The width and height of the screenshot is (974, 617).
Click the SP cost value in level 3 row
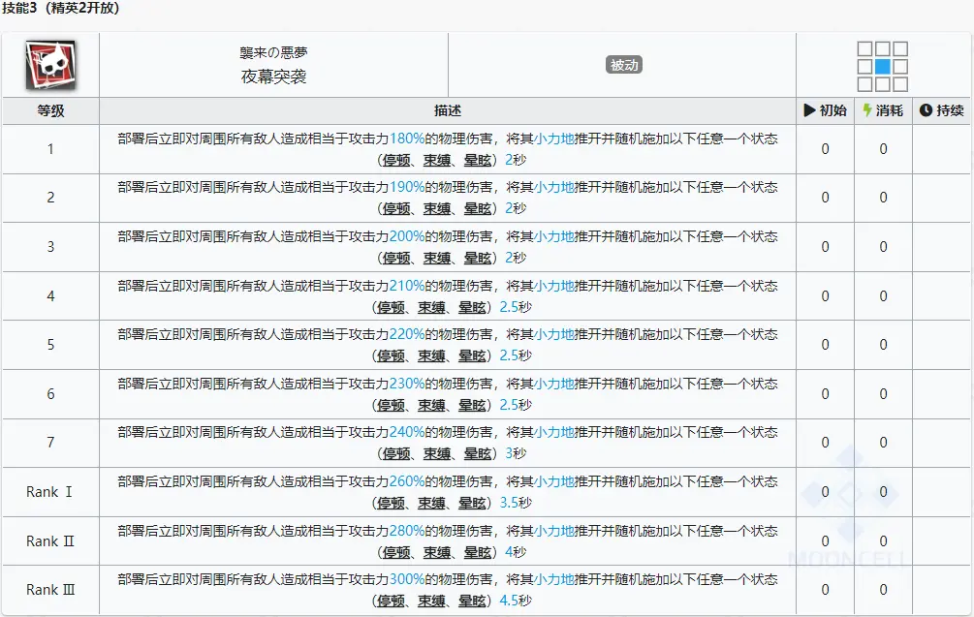pos(883,247)
